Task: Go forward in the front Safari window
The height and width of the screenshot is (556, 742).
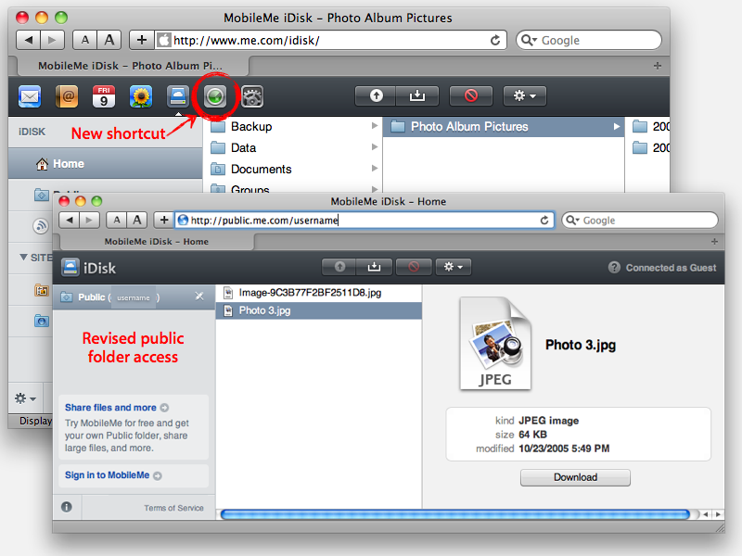Action: pos(89,220)
